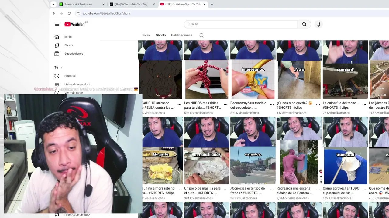389x218 pixels.
Task: Play the 'Los NUDOS mas útiles' short
Action: click(x=207, y=70)
